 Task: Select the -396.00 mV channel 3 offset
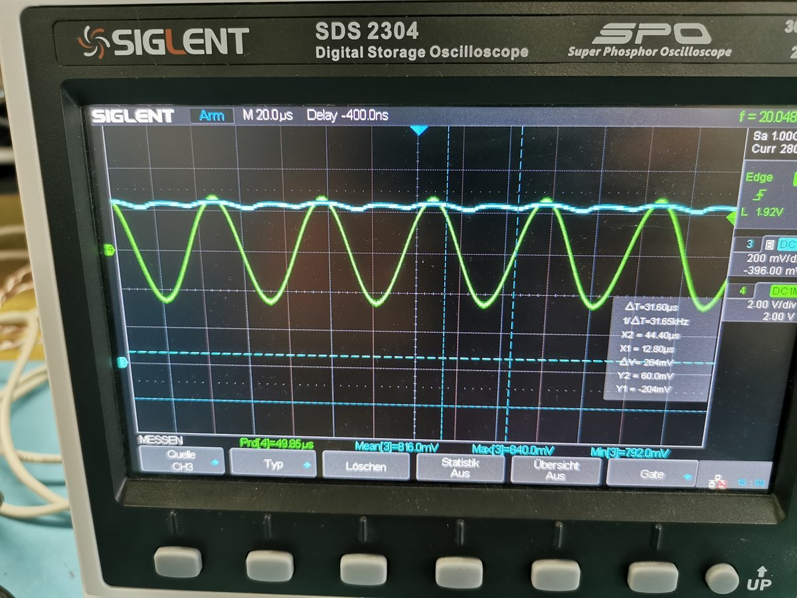(771, 271)
